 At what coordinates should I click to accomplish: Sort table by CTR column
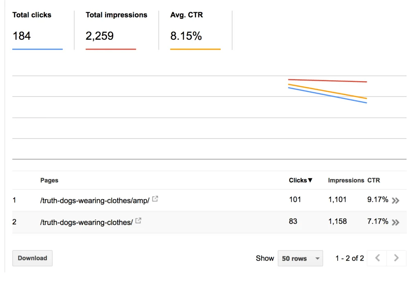tap(374, 180)
